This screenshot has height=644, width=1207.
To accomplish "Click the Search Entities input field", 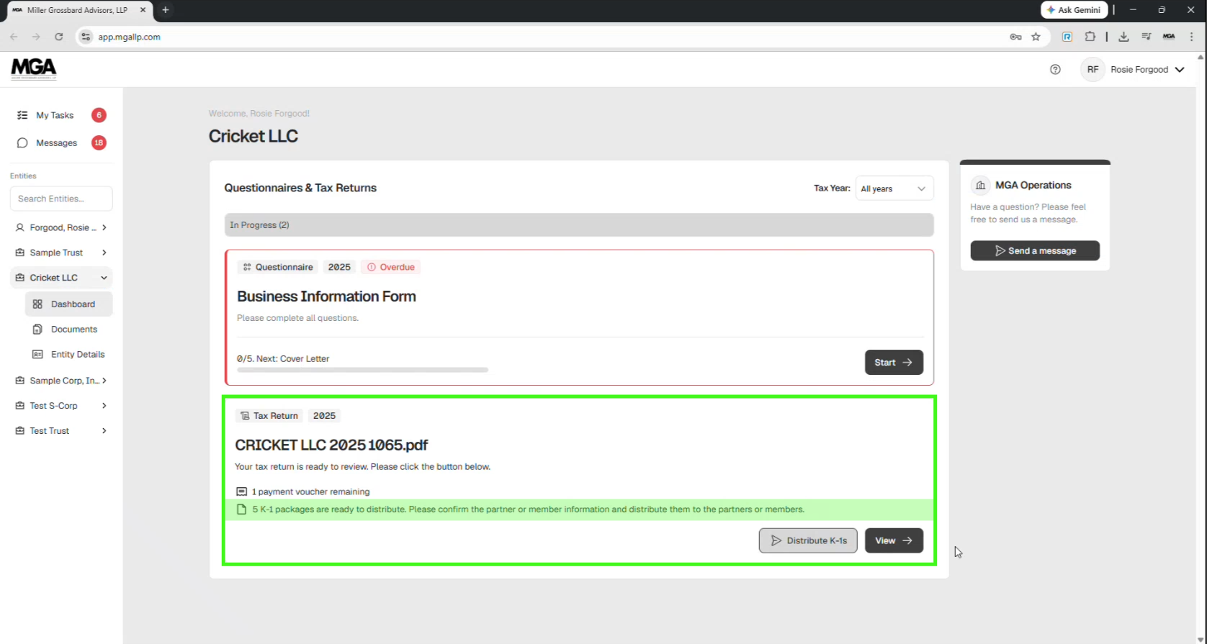I will coord(61,199).
